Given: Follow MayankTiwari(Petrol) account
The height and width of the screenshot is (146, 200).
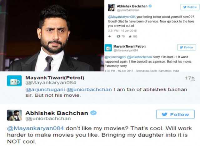Looking at the screenshot, I should point(187,47).
